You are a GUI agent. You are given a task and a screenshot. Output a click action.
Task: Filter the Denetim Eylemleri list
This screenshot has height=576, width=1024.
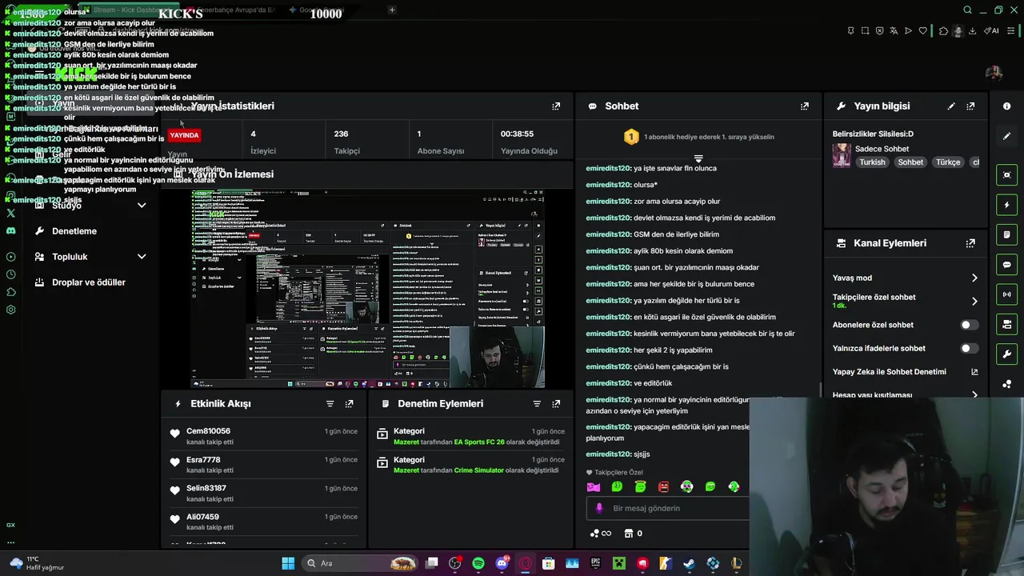click(x=537, y=404)
